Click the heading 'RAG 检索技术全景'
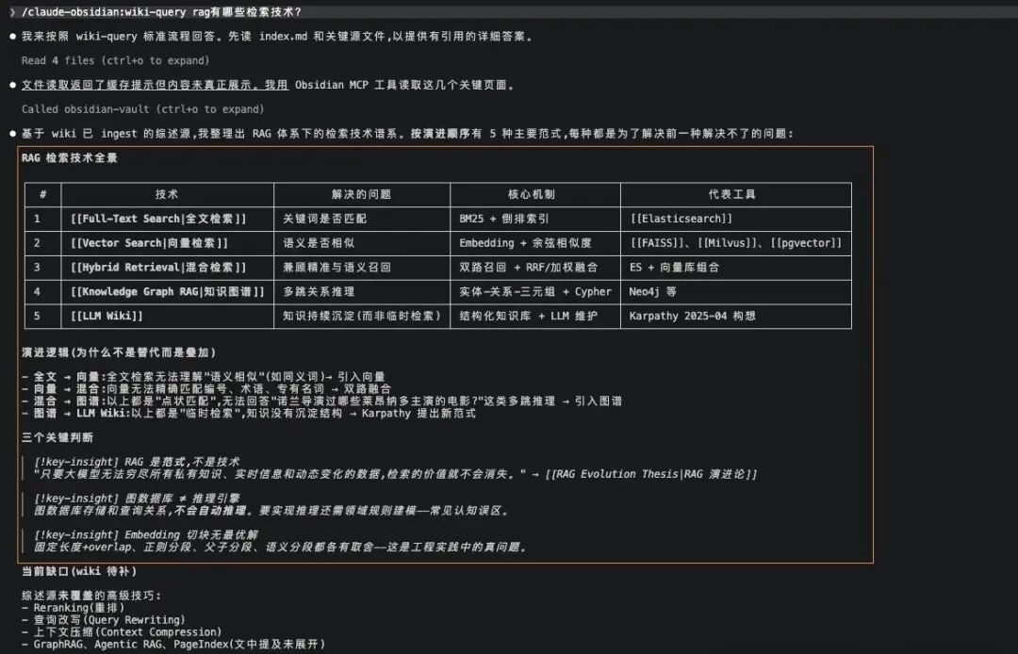 (x=70, y=157)
